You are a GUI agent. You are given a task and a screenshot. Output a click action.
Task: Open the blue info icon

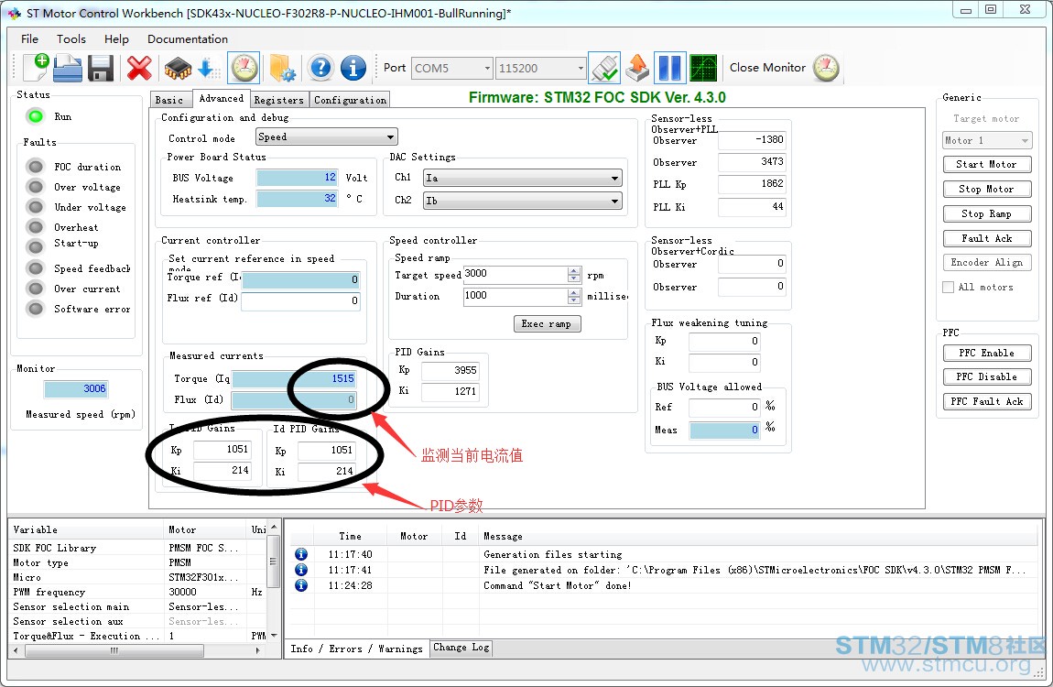click(x=353, y=68)
